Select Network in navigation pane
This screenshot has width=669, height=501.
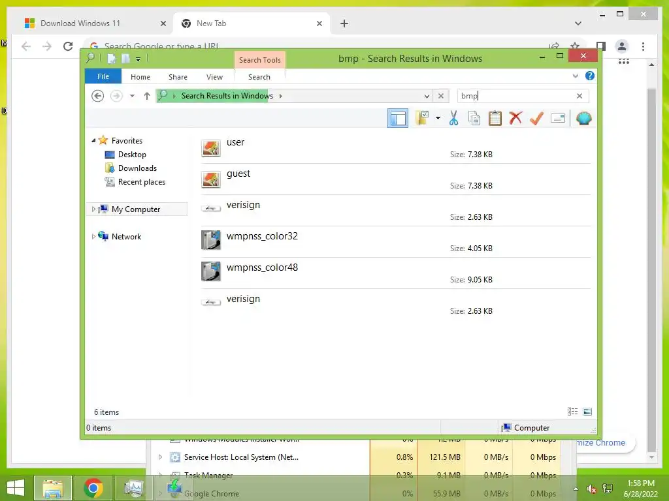click(x=126, y=236)
